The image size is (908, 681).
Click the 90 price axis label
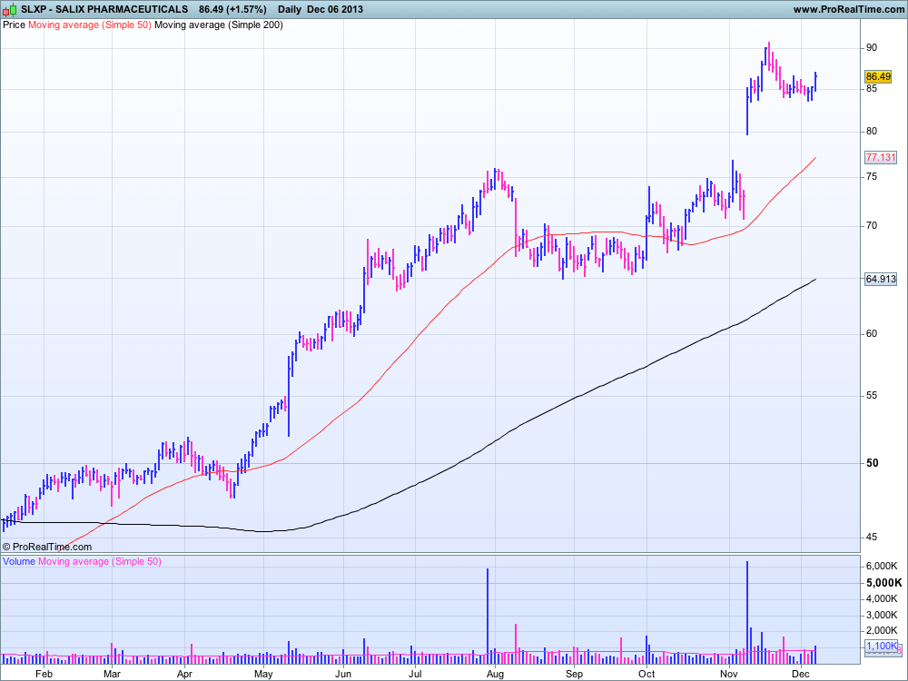872,47
